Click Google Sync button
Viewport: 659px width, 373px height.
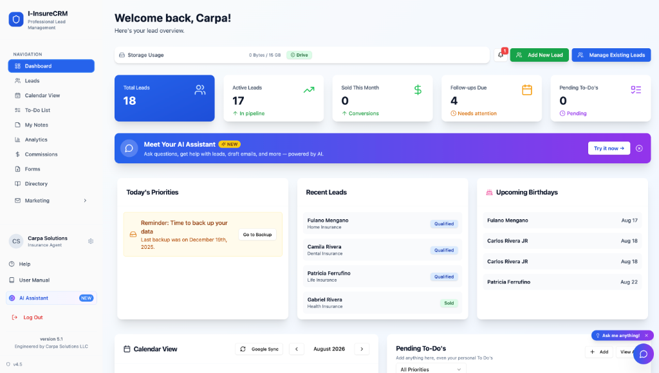259,349
